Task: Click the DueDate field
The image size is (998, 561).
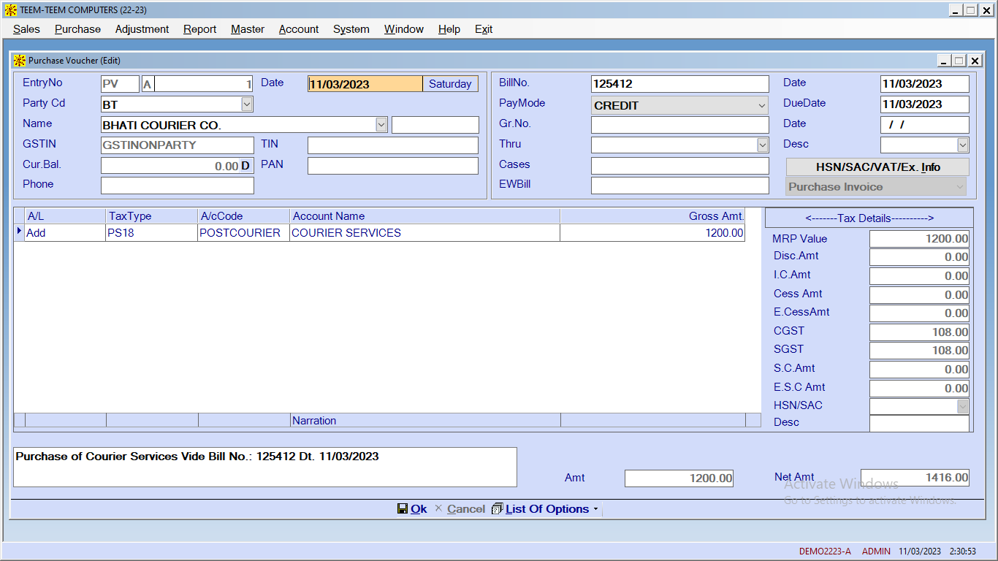Action: [x=924, y=104]
